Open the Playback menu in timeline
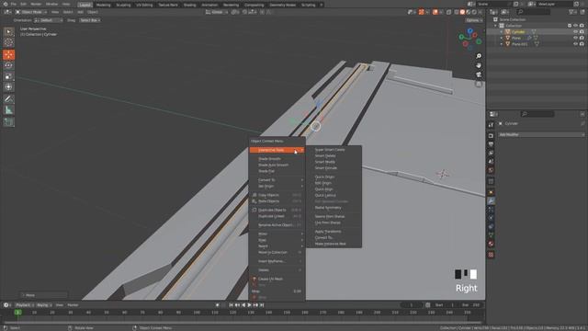 point(25,305)
